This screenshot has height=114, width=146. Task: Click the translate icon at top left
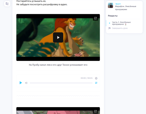click(7, 4)
